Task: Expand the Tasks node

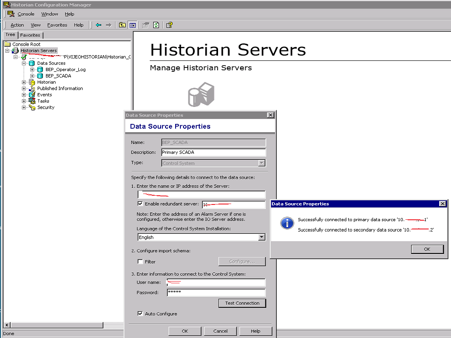Action: pos(24,101)
